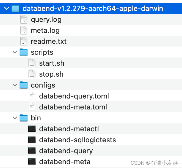This screenshot has height=168, width=182.
Task: Collapse the configs folder chevron
Action: (x=15, y=85)
